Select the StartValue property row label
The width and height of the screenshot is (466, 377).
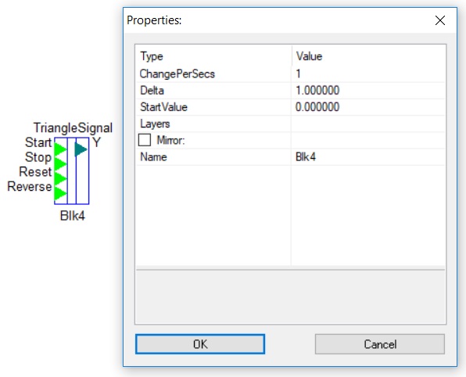tap(163, 107)
